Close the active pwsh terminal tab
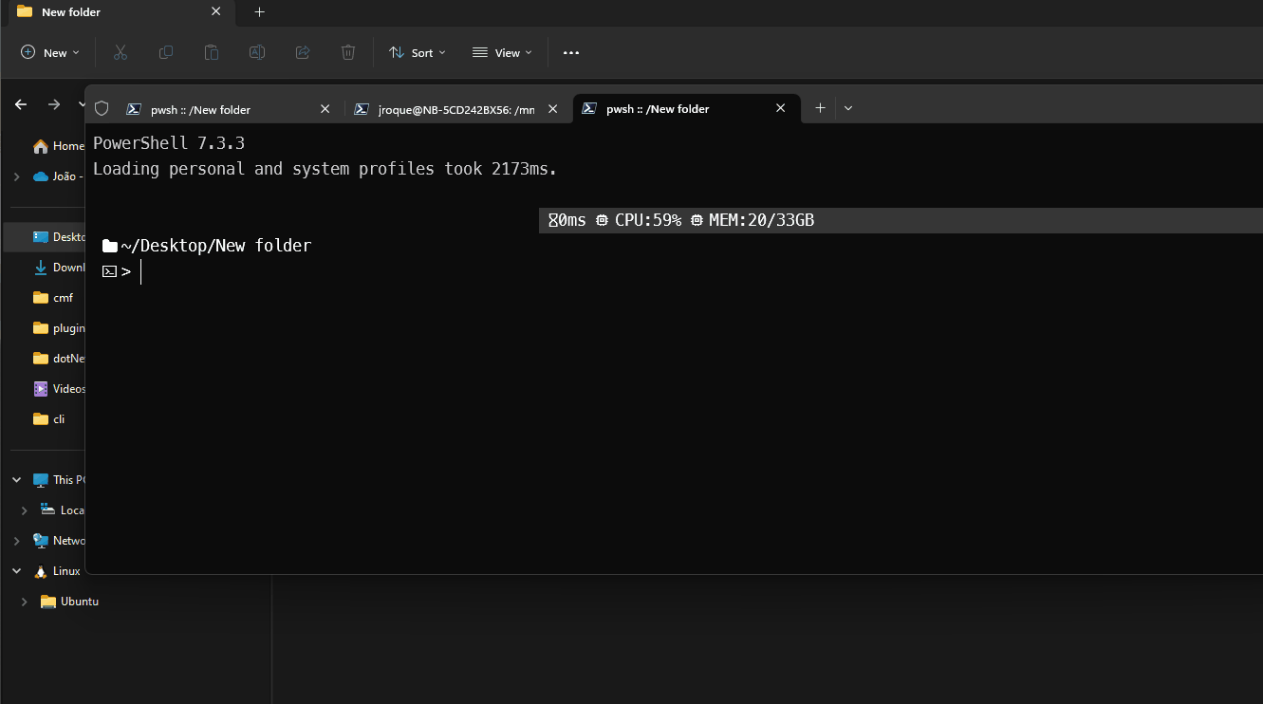The height and width of the screenshot is (704, 1263). click(780, 108)
